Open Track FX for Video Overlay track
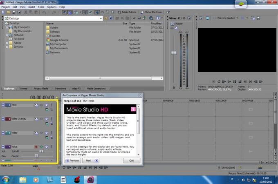The width and height of the screenshot is (278, 184). (41, 119)
